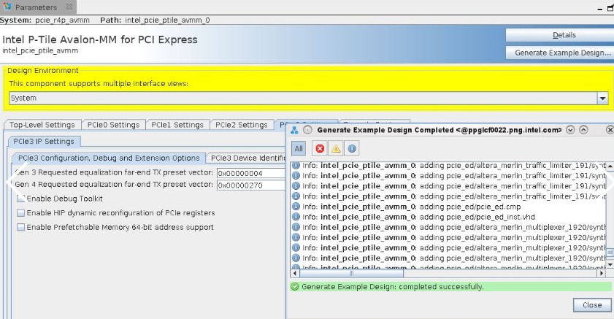The height and width of the screenshot is (319, 614).
Task: Click the message log scroll up arrow
Action: tap(610, 166)
